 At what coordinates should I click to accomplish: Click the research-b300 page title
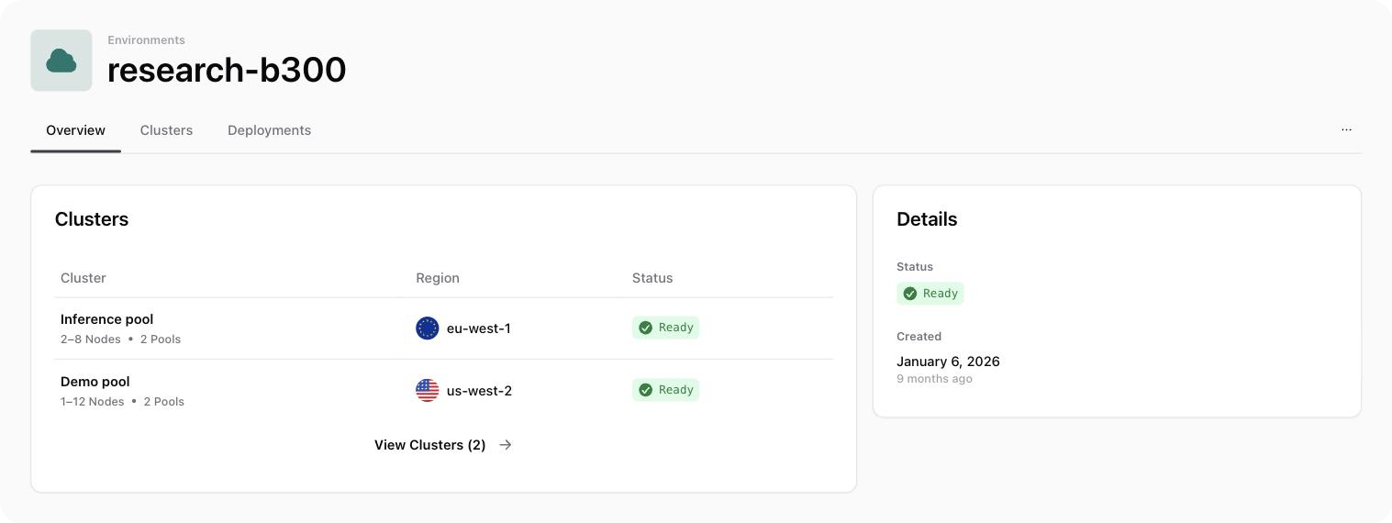pyautogui.click(x=227, y=70)
